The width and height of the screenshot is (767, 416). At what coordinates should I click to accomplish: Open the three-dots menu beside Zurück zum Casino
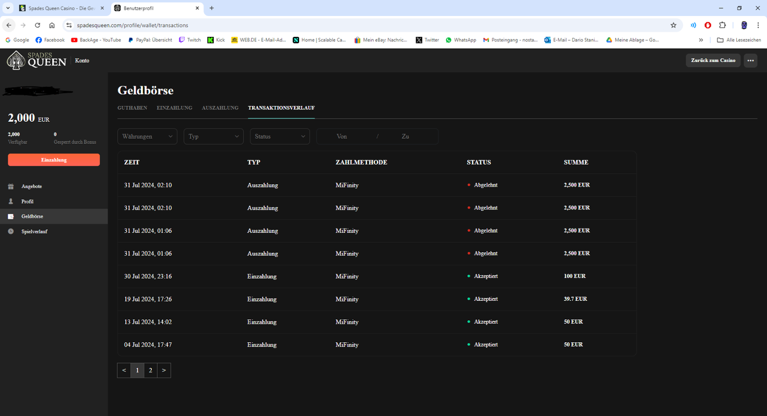[751, 60]
